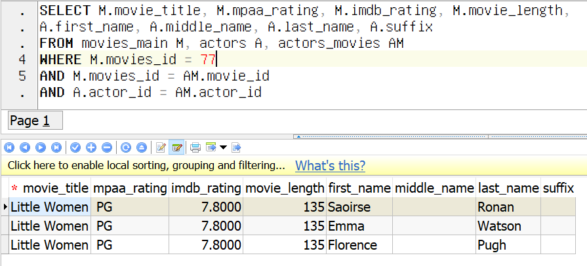
Task: Click the mpaa_rating column header
Action: click(x=129, y=188)
